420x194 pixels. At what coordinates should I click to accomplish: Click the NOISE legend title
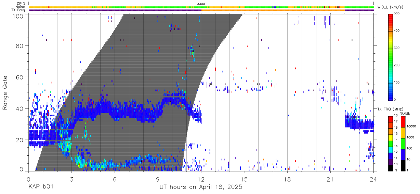click(405, 113)
